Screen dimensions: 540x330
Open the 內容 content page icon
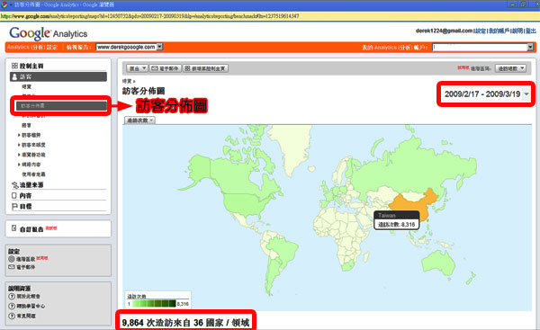tap(14, 195)
